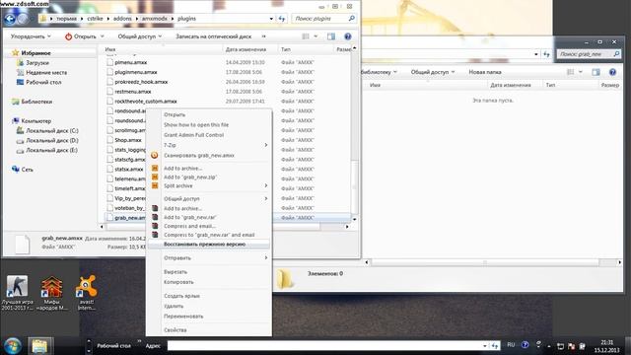Click Записать на оптический диск button
This screenshot has height=355, width=631.
coord(213,36)
